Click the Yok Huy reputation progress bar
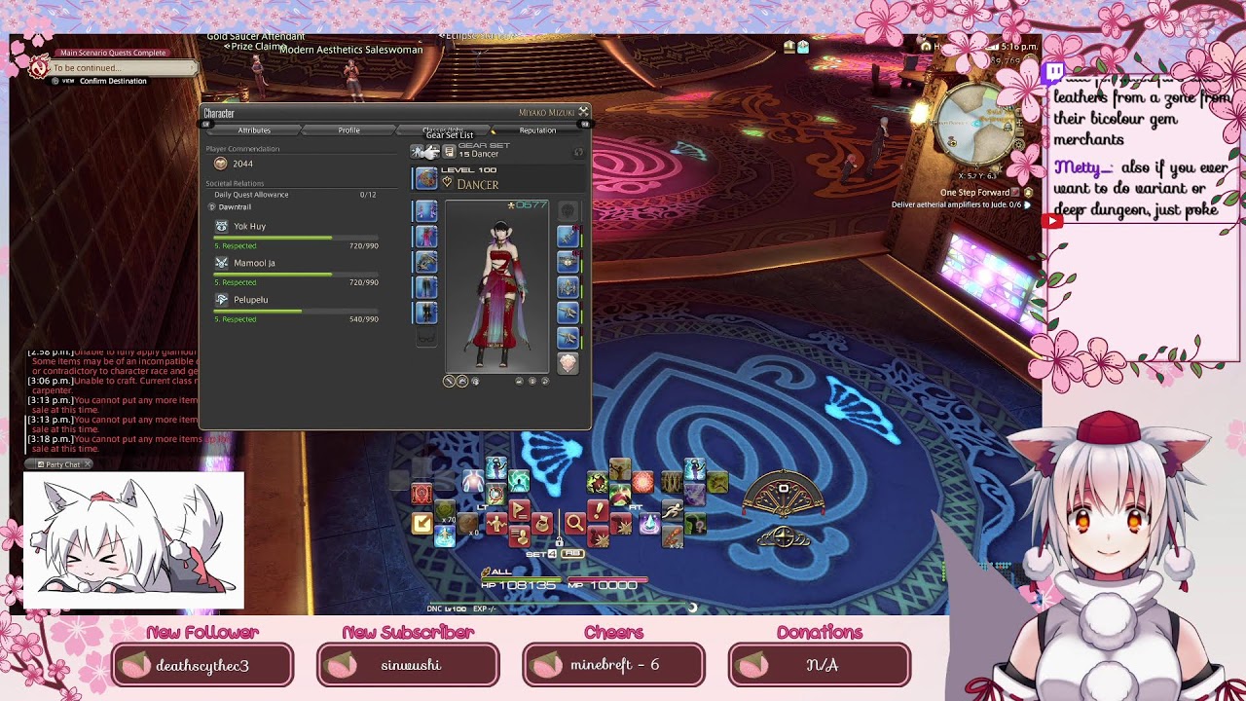Image resolution: width=1246 pixels, height=701 pixels. (296, 238)
